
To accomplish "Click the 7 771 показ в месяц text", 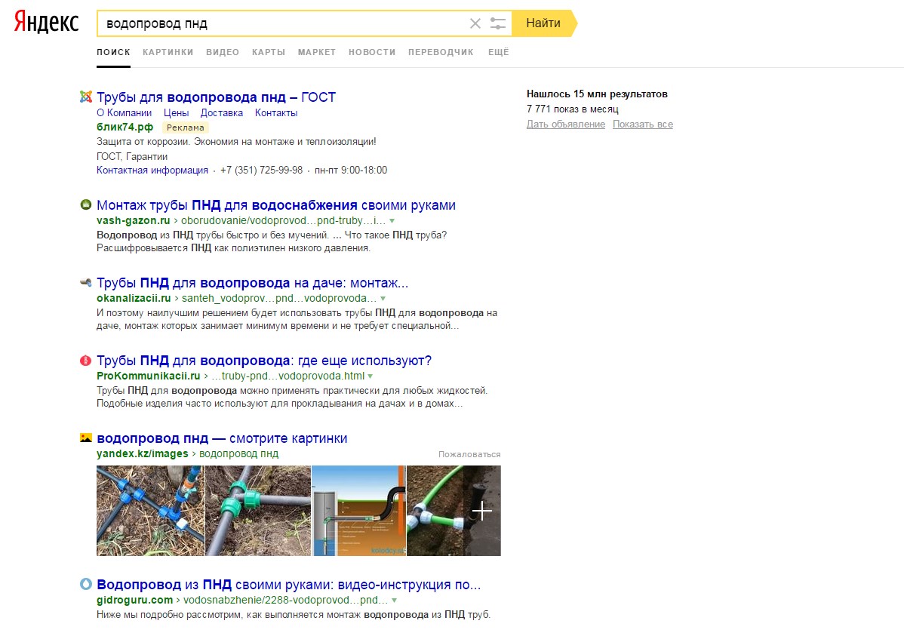I will coord(573,109).
